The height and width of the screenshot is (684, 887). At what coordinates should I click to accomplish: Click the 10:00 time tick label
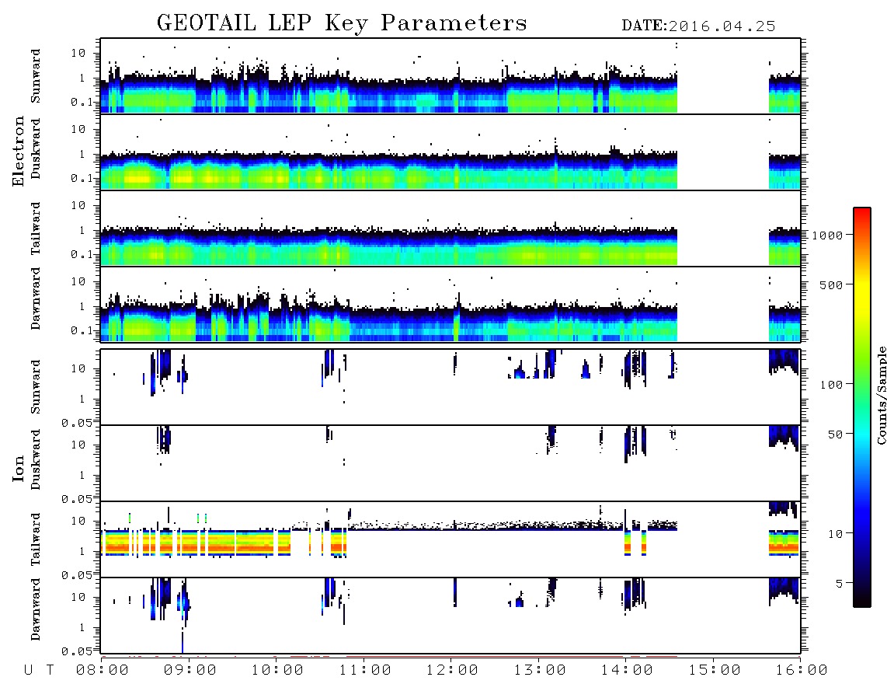tap(277, 671)
